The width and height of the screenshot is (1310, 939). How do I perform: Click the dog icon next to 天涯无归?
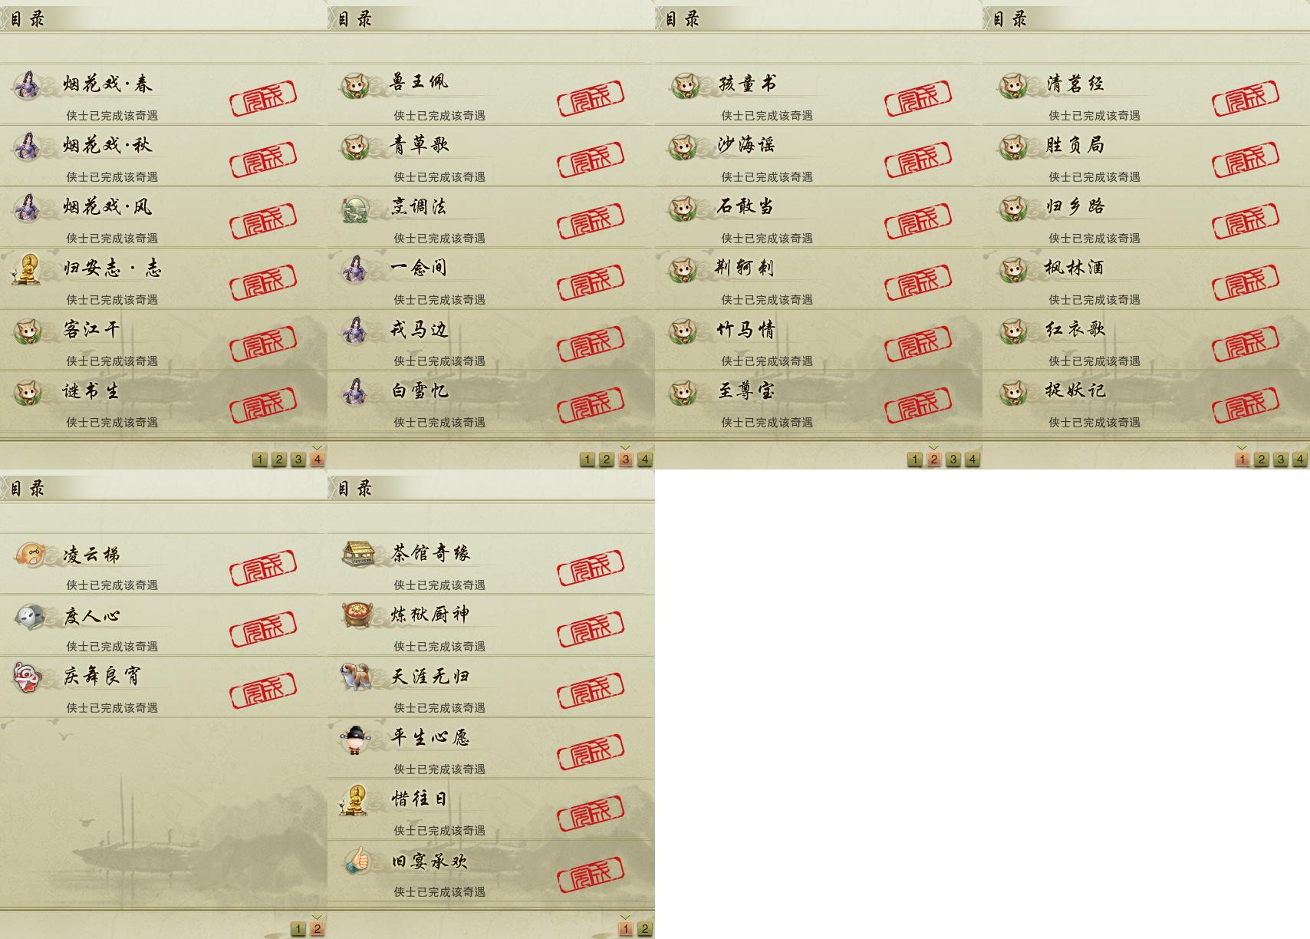pos(357,677)
